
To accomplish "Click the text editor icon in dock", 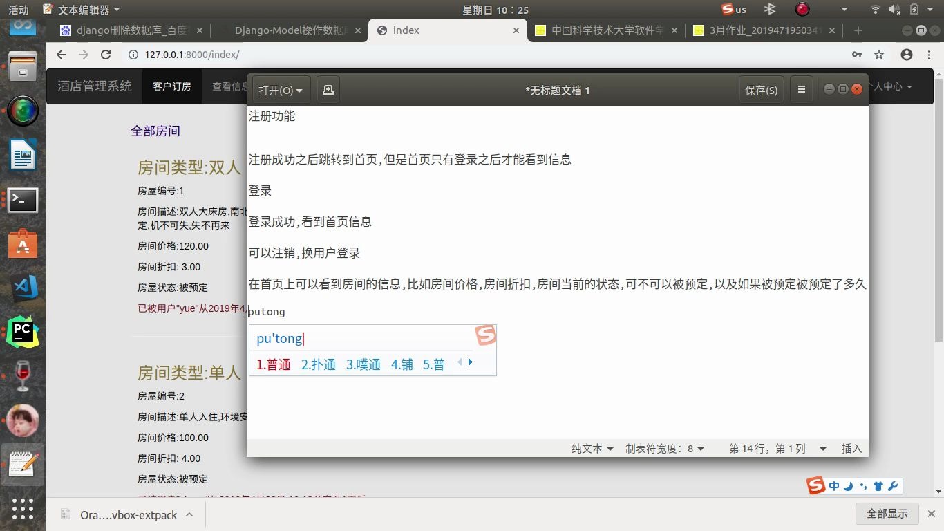I will [x=23, y=464].
